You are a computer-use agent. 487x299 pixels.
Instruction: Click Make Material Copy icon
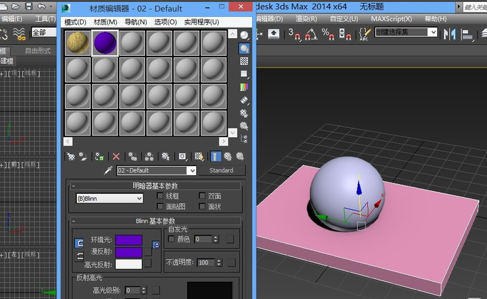[133, 157]
